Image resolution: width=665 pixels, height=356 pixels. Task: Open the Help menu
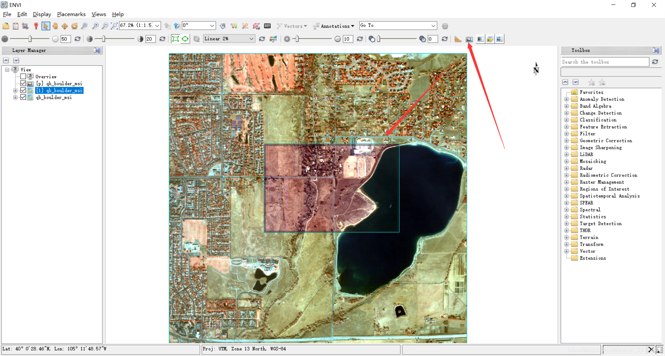tap(118, 14)
